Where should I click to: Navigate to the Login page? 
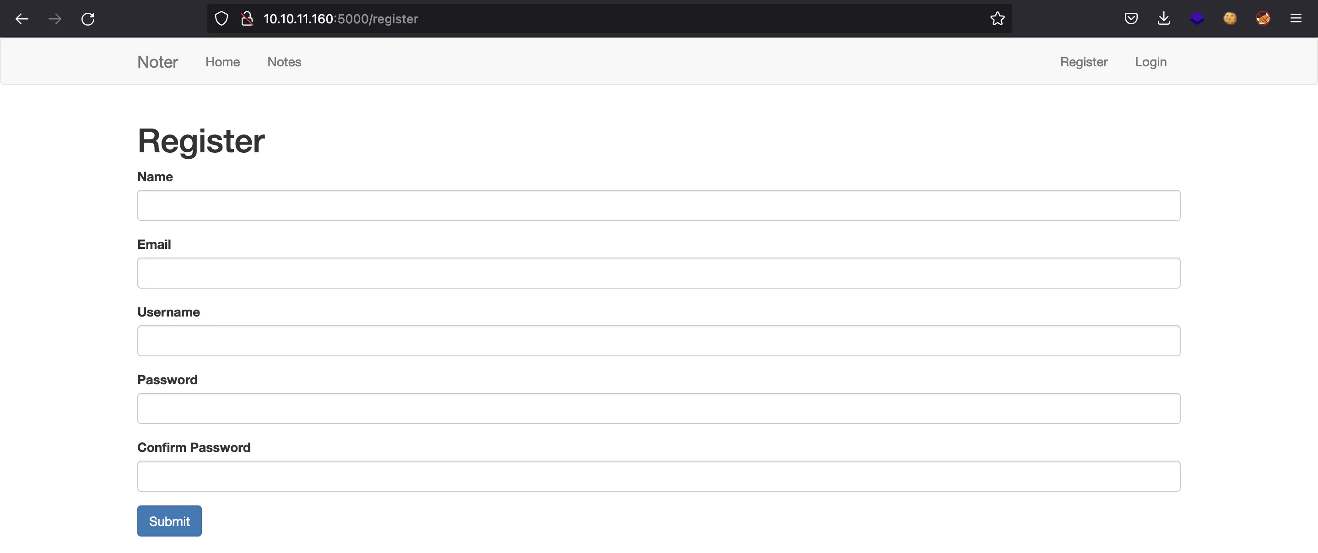tap(1150, 62)
